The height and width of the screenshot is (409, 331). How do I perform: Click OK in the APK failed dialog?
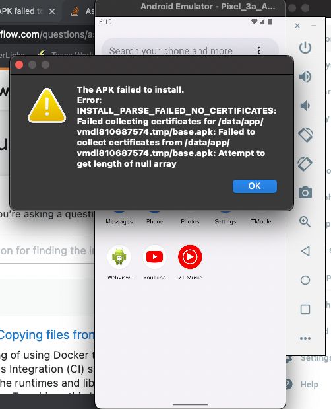[255, 186]
